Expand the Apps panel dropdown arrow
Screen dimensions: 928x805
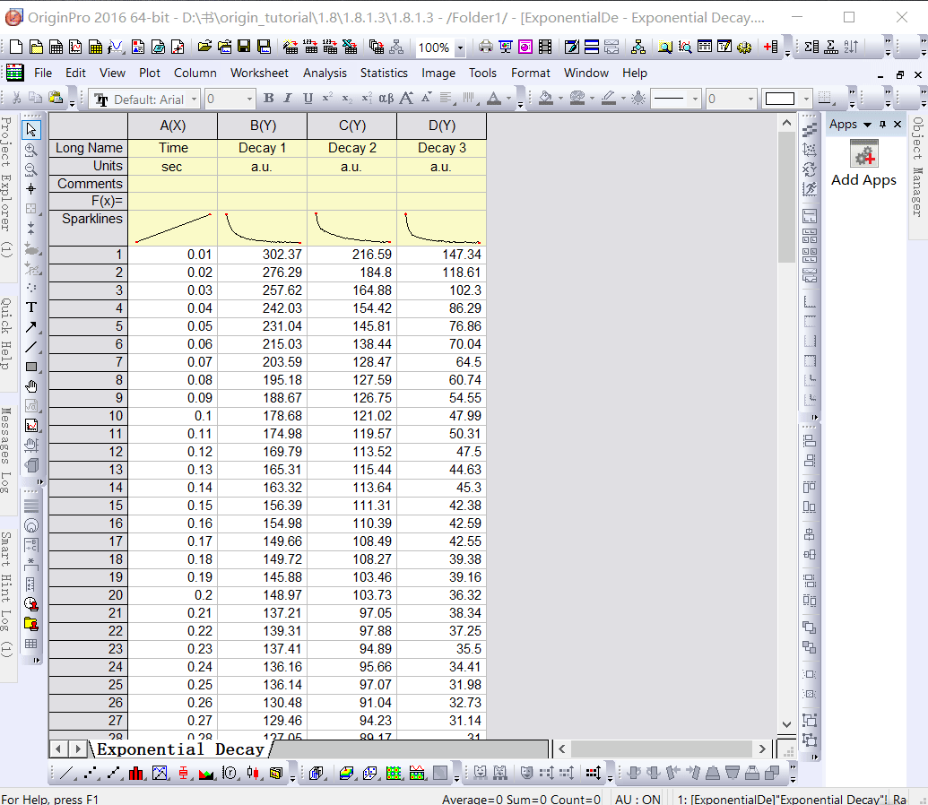[867, 125]
